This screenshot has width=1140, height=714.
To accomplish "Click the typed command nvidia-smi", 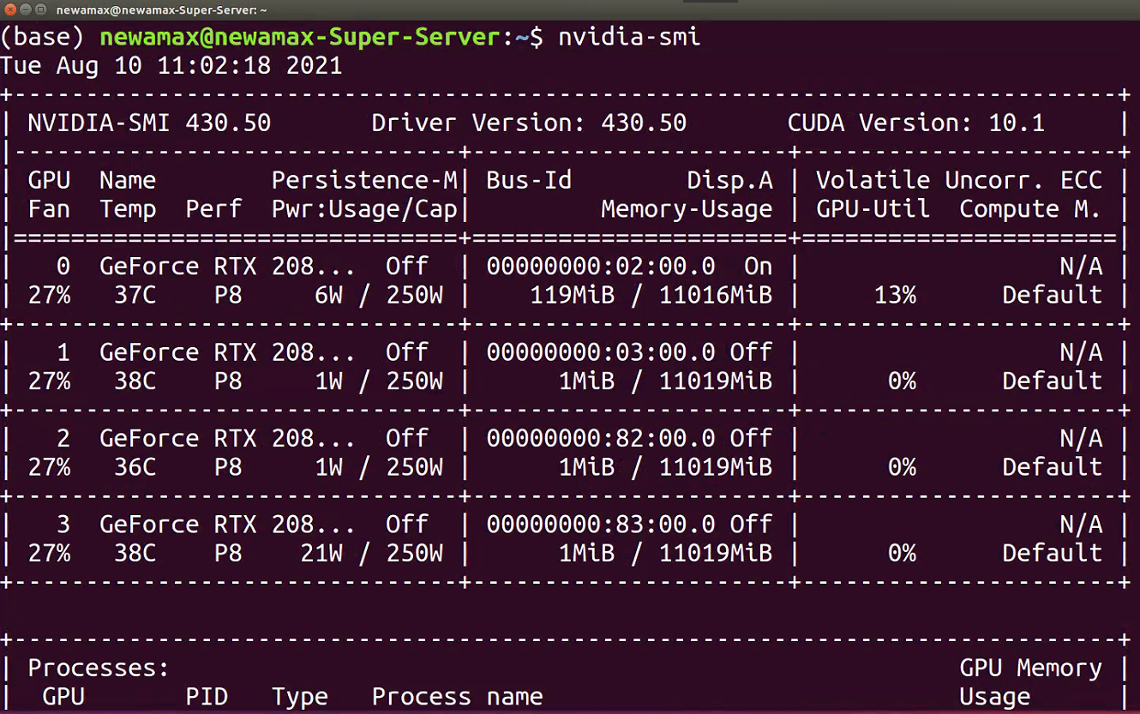I will pyautogui.click(x=629, y=38).
